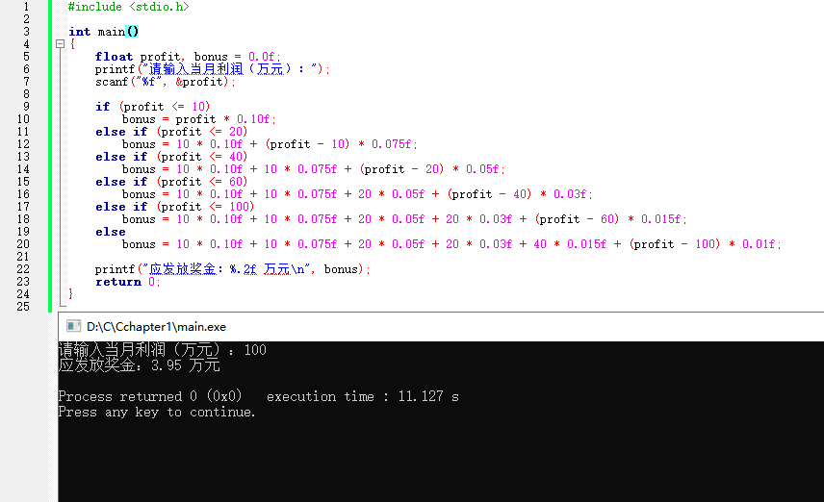Click the printf bonus output line 22

point(233,269)
